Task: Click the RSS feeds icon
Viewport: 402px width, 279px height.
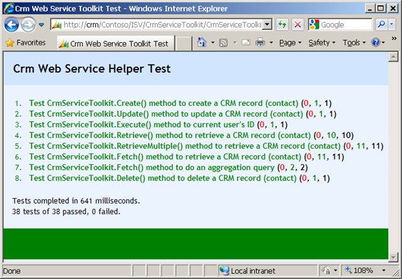Action: tap(224, 43)
